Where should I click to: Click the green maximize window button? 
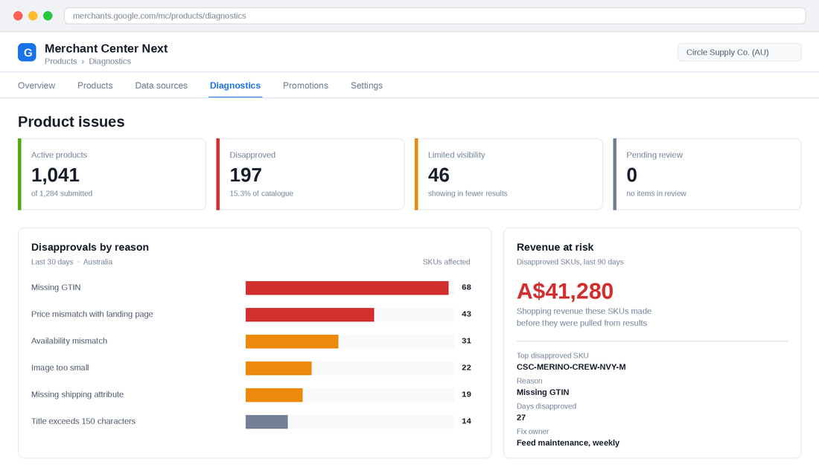(x=48, y=16)
